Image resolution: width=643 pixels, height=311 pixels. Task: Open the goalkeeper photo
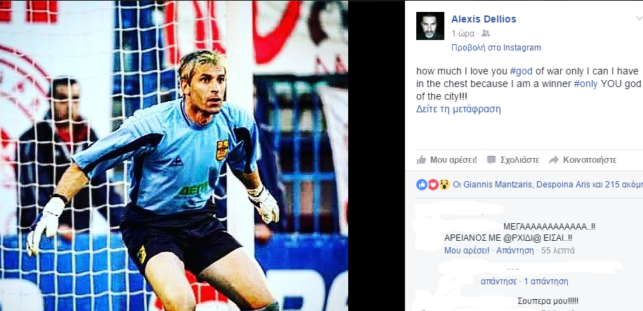[x=174, y=156]
